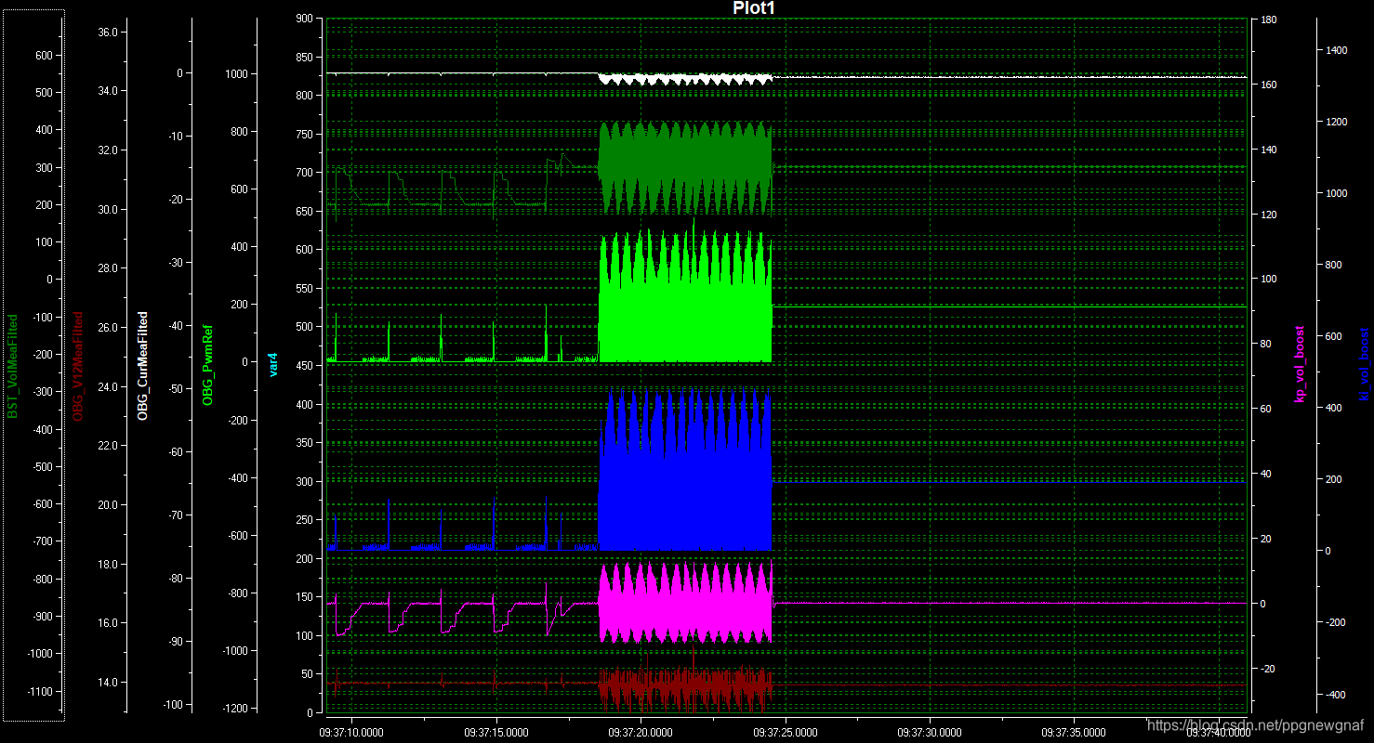Click the Plot1 chart title
Image resolution: width=1374 pixels, height=743 pixels.
[x=754, y=7]
